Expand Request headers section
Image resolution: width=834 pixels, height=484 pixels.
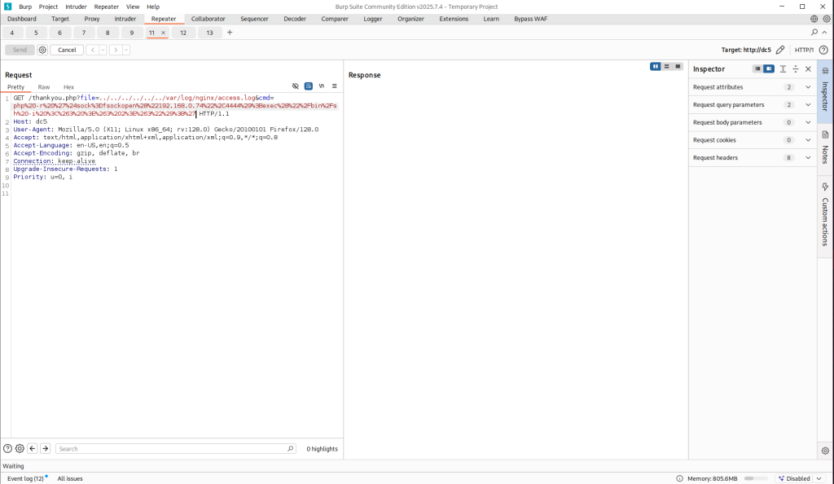click(x=808, y=158)
